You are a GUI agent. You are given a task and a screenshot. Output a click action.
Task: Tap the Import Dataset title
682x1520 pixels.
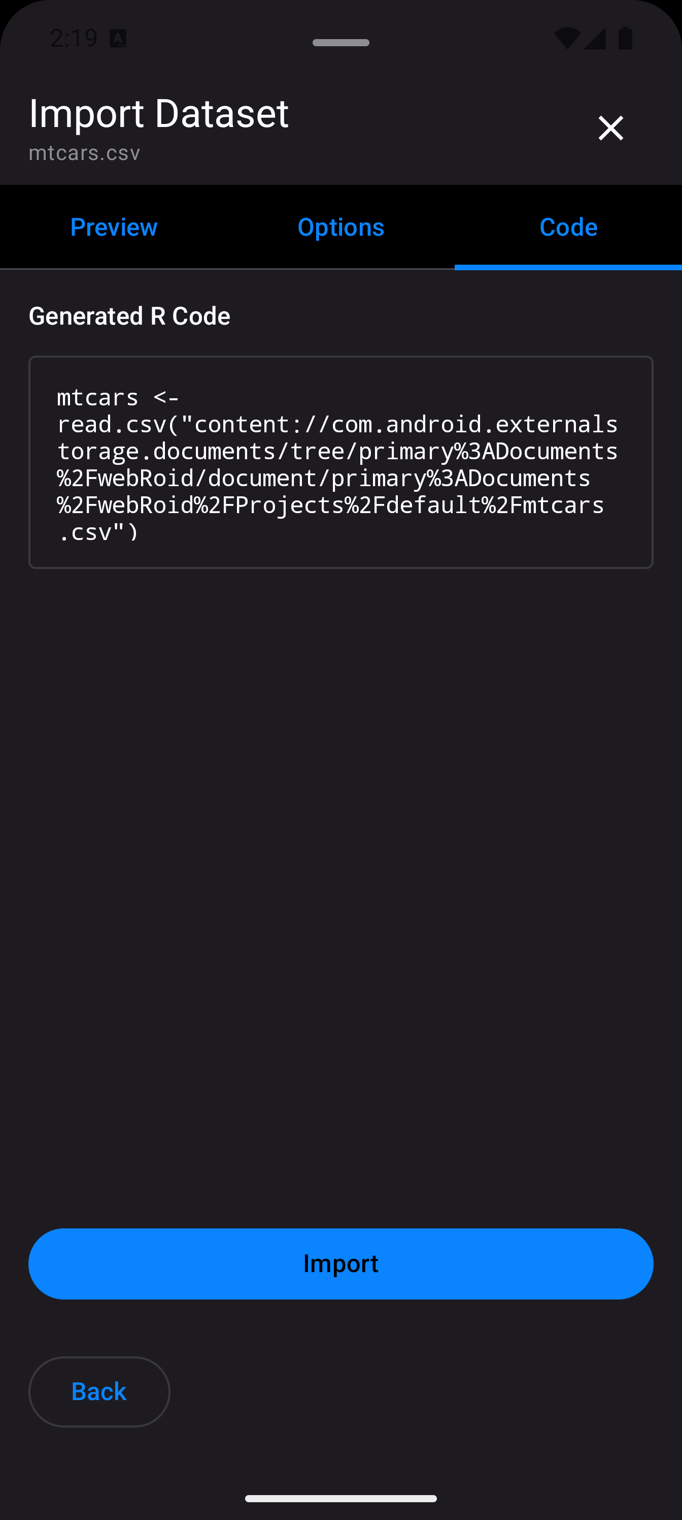pyautogui.click(x=158, y=113)
